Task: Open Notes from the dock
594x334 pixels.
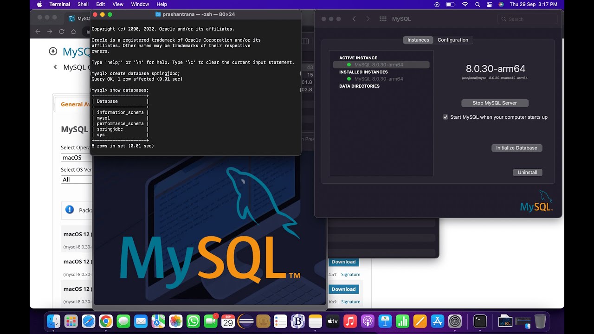Action: [315, 321]
